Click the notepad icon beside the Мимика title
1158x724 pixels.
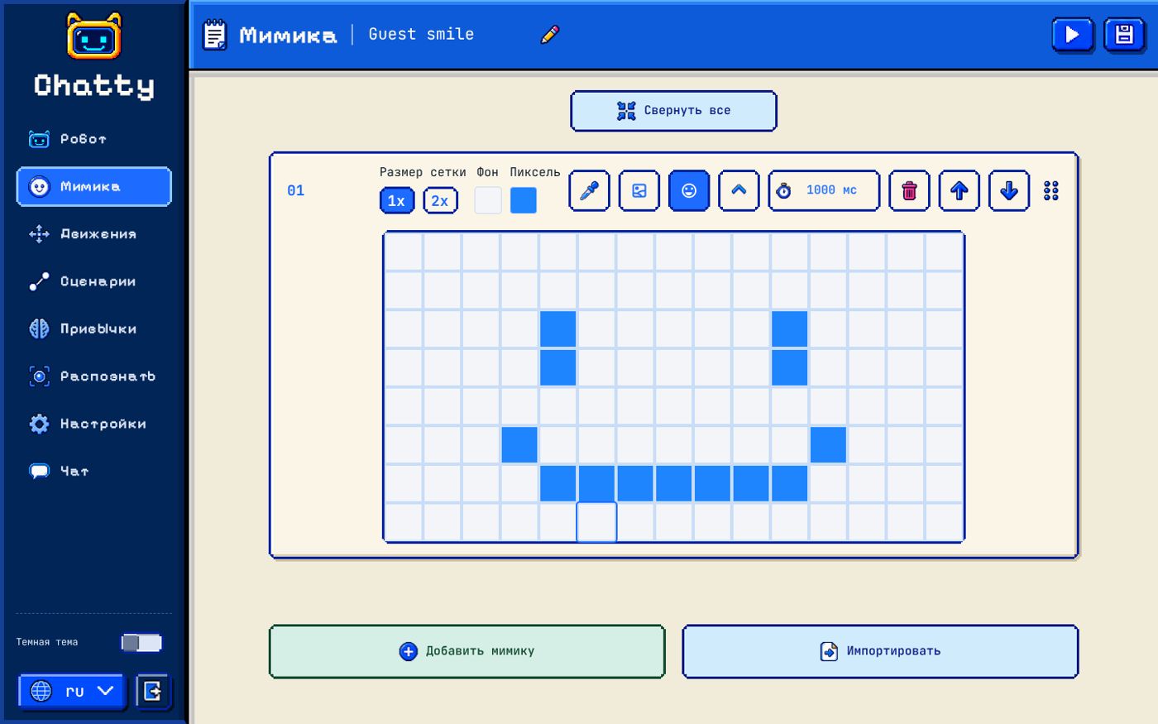tap(215, 35)
